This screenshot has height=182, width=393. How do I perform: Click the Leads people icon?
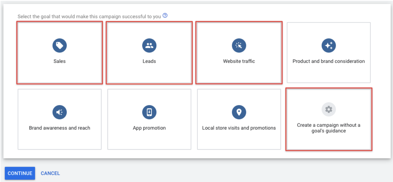pos(149,45)
